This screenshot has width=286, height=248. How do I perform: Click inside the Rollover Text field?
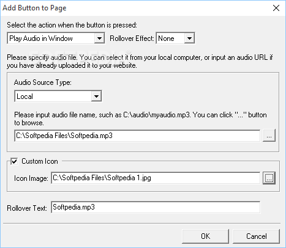coord(156,207)
